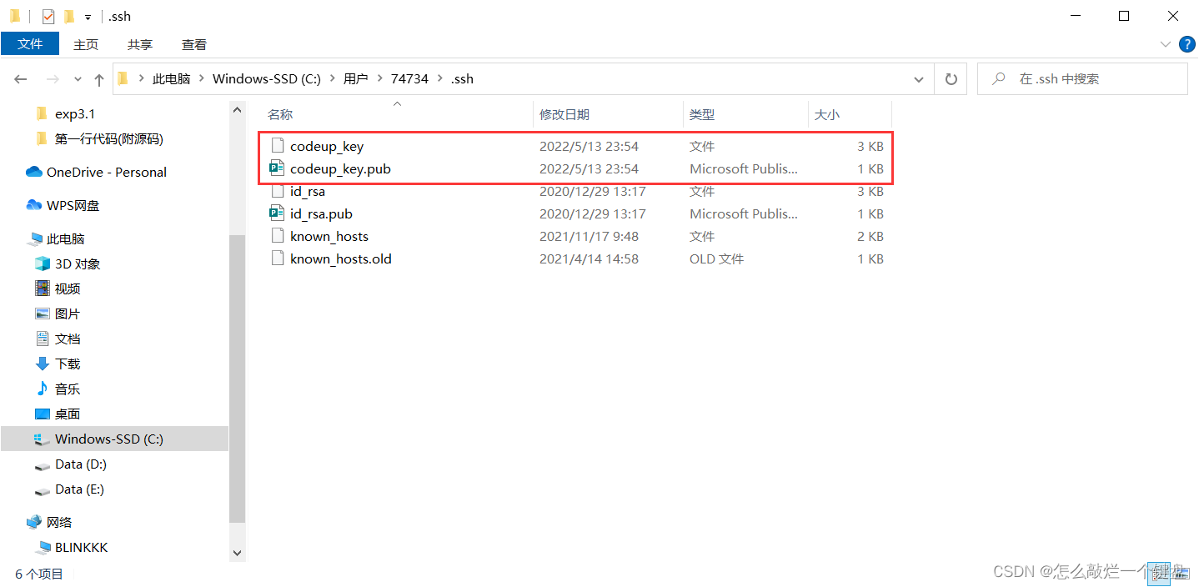This screenshot has height=587, width=1199.
Task: Expand the chevron after 此电脑 in address bar
Action: (201, 78)
